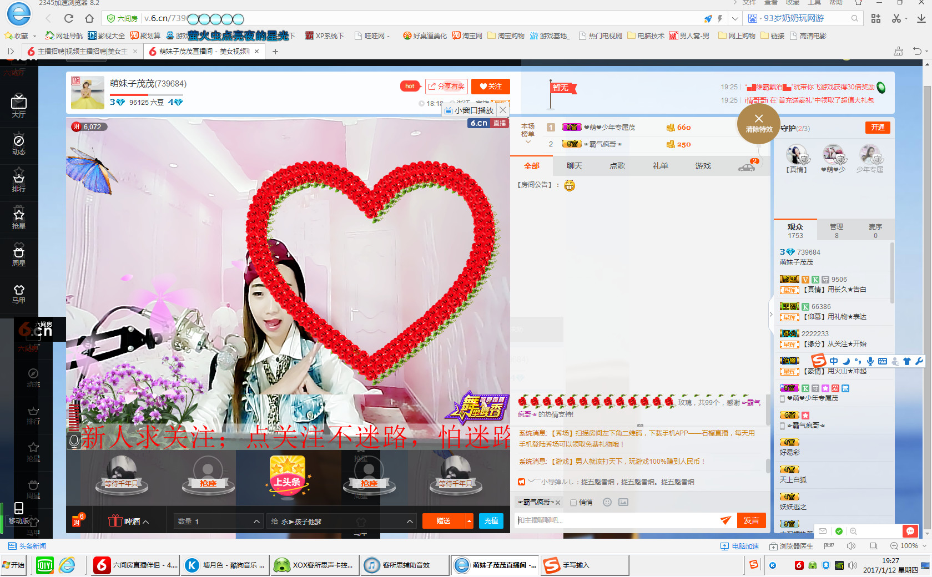
Task: Open the arrow beside 赠送 button
Action: point(470,521)
